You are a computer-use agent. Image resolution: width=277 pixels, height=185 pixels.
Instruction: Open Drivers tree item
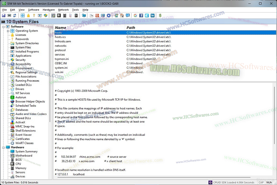coord(20,89)
